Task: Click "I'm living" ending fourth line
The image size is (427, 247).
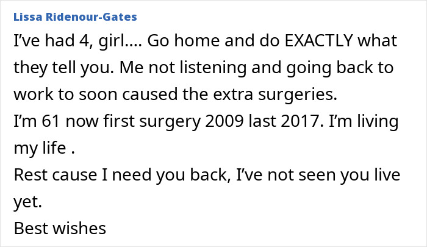Action: tap(364, 122)
